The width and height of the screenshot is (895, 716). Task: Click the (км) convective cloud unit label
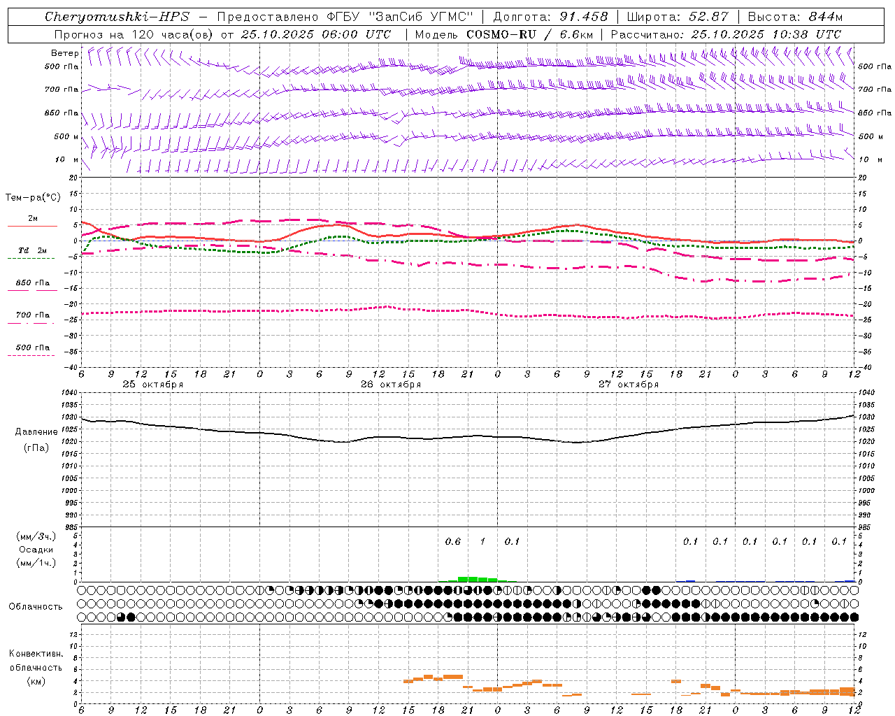click(36, 681)
